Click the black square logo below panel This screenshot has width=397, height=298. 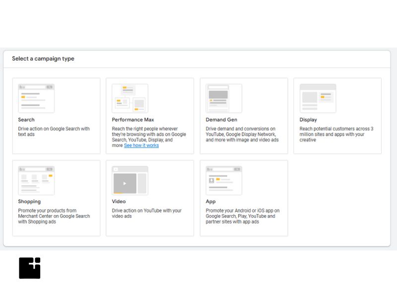point(30,268)
